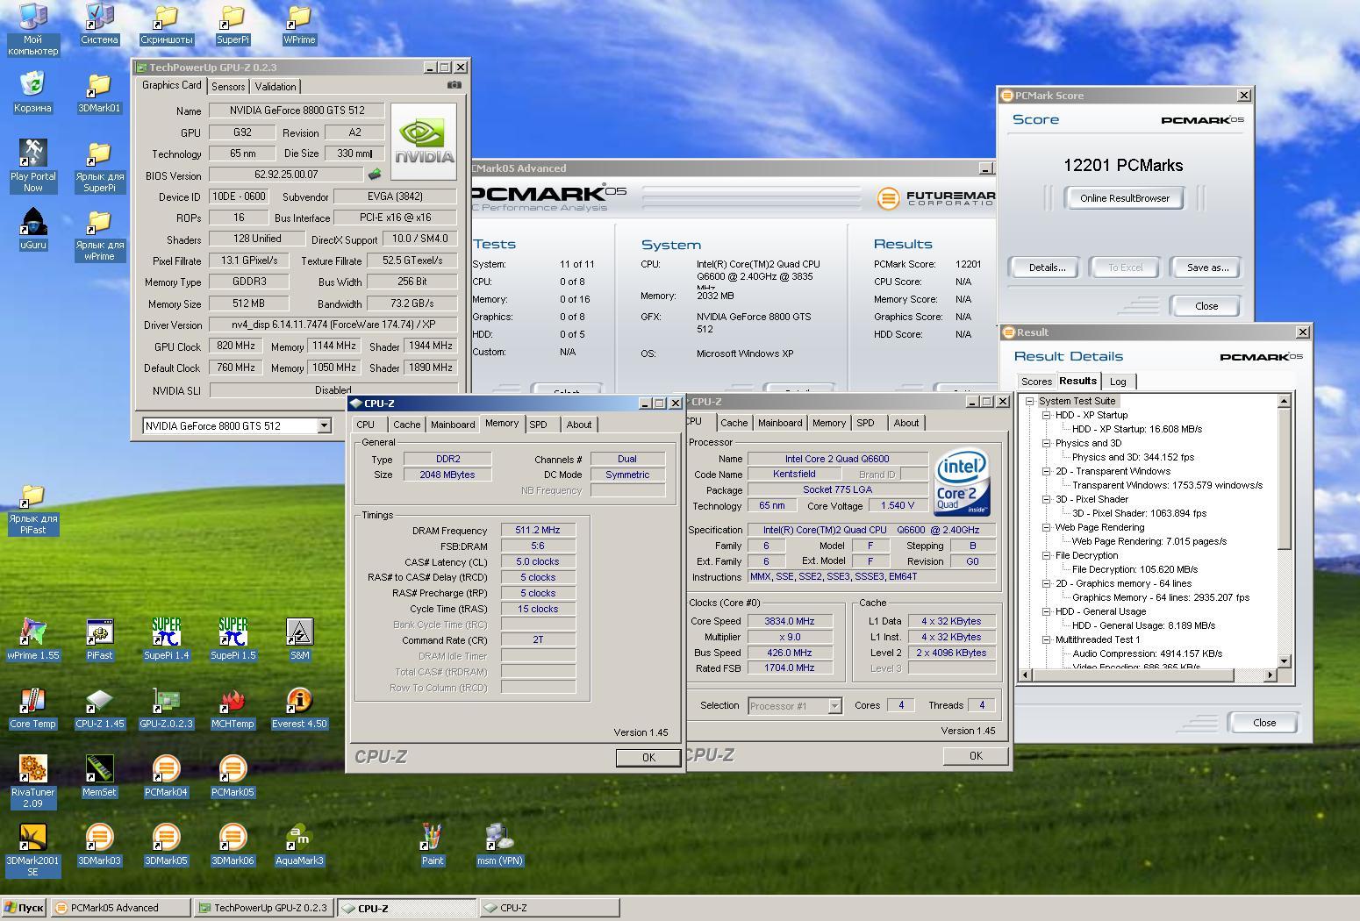
Task: Open the wPrime 1.55 desktop shortcut
Action: [x=32, y=639]
